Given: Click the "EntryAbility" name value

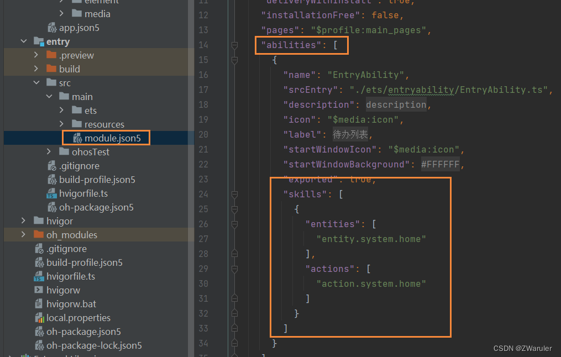Looking at the screenshot, I should 366,75.
